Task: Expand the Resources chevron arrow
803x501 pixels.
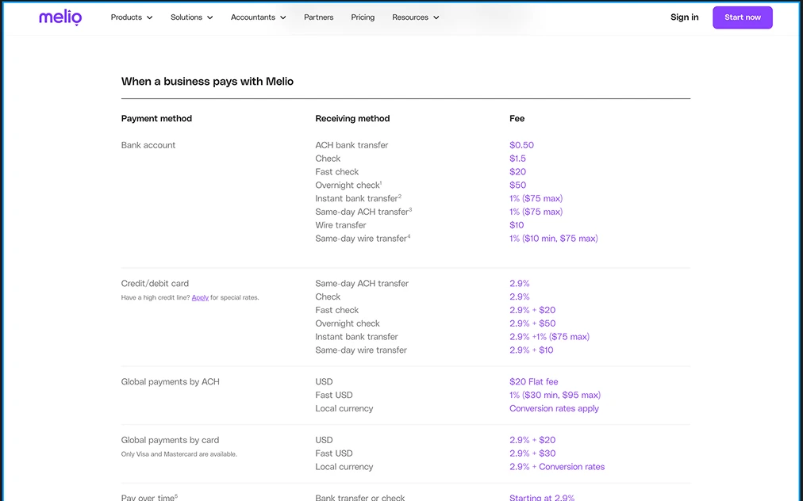Action: coord(436,17)
